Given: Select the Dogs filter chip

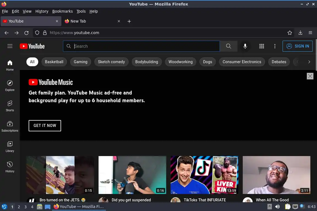Looking at the screenshot, I should (207, 62).
